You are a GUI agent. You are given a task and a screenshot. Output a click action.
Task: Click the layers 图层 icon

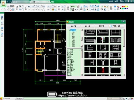111,8
